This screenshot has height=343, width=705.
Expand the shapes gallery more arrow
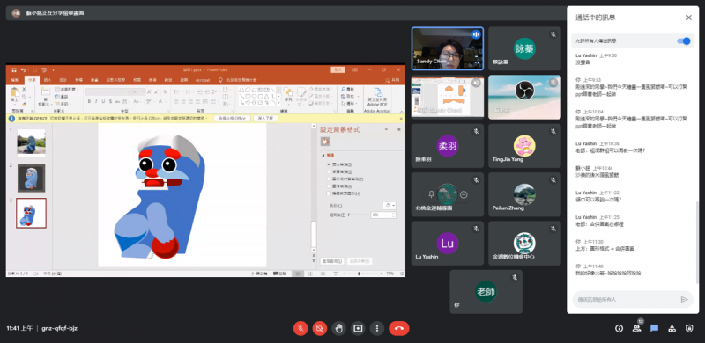point(278,102)
